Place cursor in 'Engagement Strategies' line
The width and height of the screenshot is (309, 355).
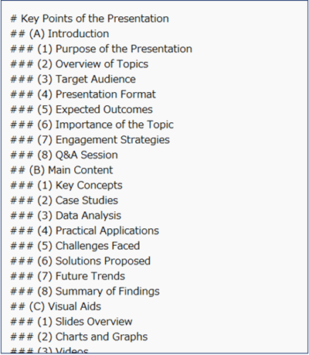90,140
